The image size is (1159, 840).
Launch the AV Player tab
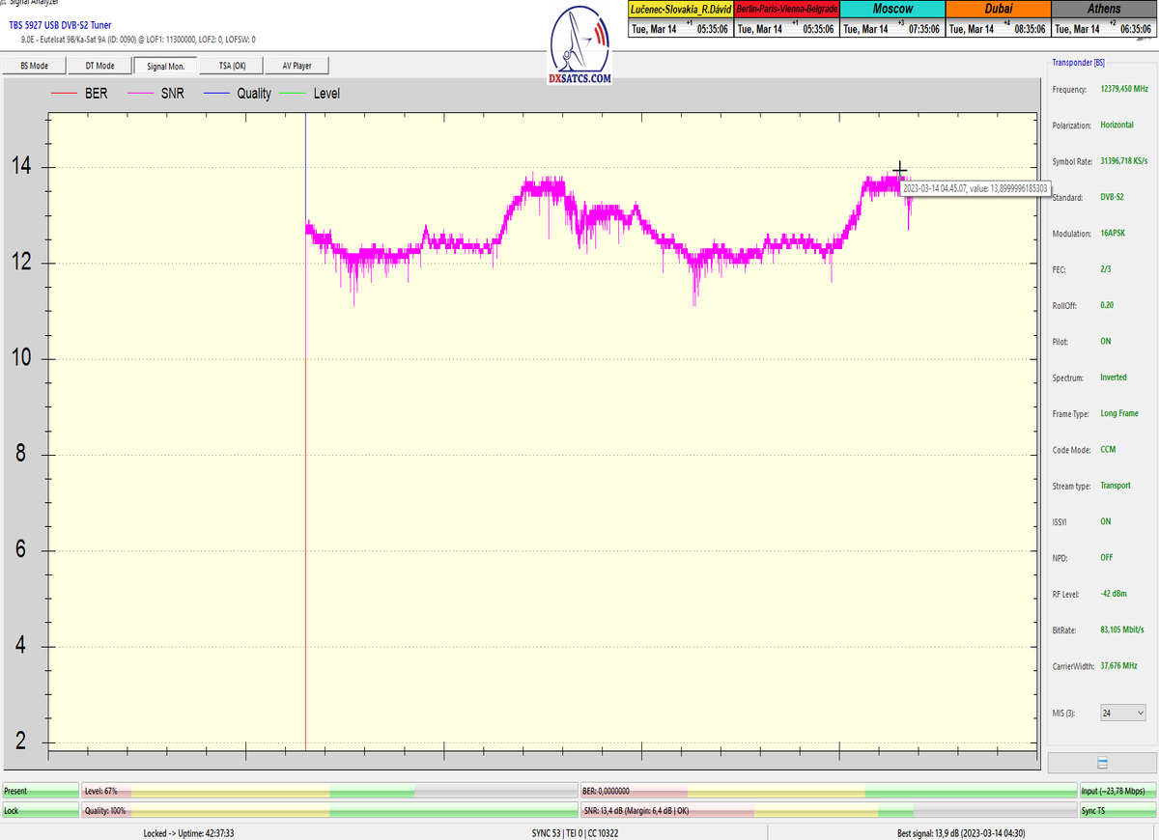tap(297, 66)
